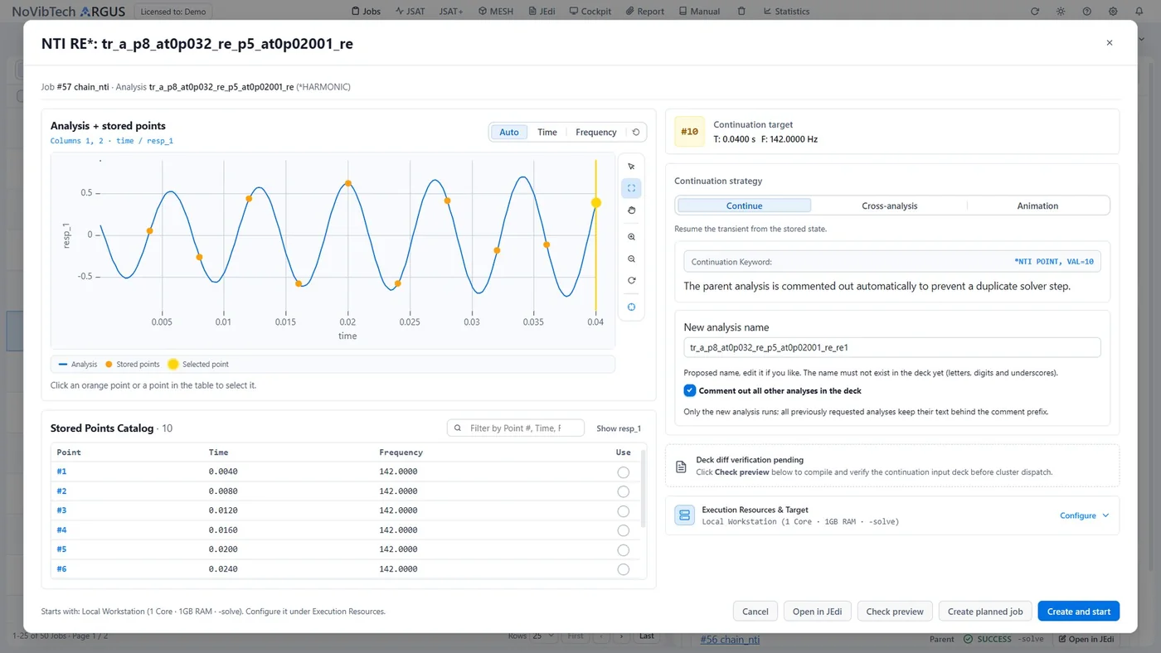1161x653 pixels.
Task: Click the deck diff document icon
Action: (681, 467)
